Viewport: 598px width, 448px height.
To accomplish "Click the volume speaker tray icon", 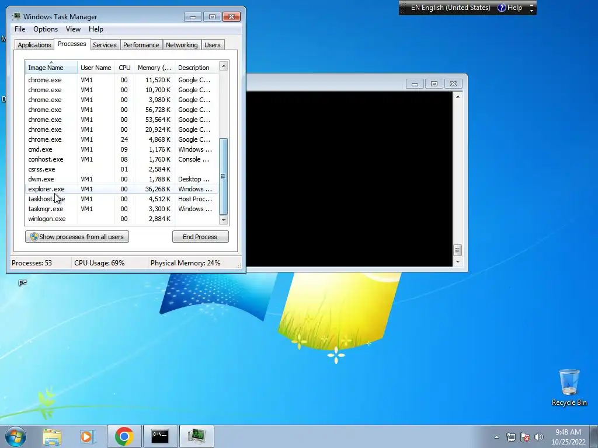I will (x=539, y=437).
